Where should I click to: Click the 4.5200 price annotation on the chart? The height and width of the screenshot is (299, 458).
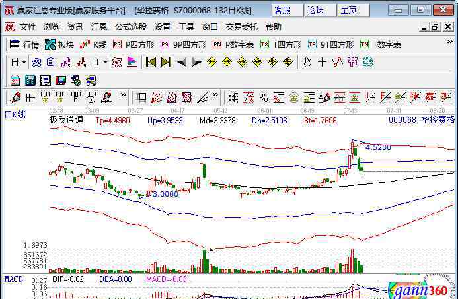click(x=378, y=147)
